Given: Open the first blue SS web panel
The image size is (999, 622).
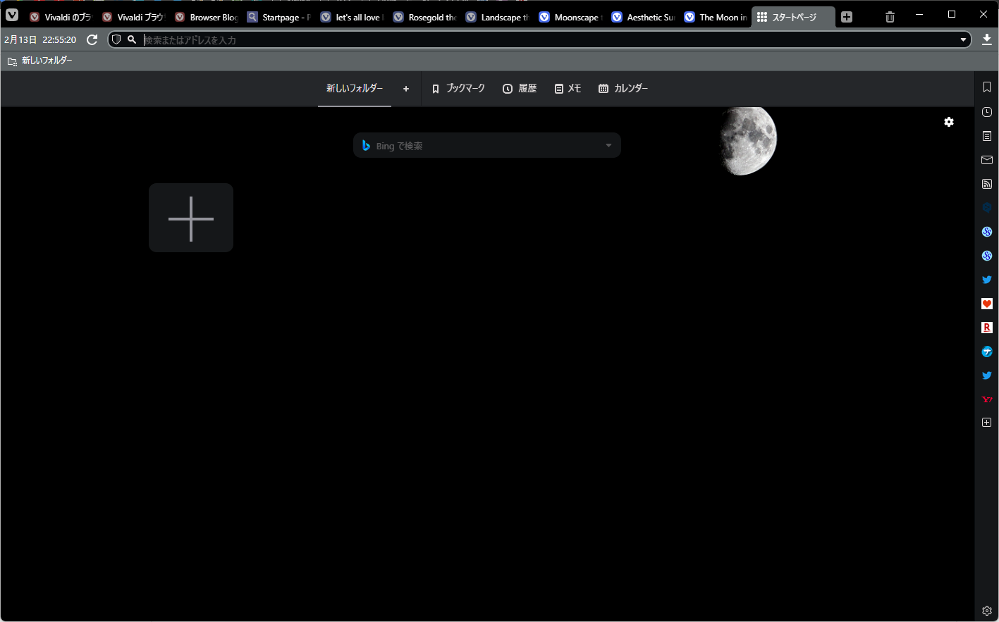Looking at the screenshot, I should [x=987, y=232].
